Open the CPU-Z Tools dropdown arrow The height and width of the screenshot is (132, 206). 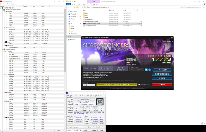(89, 130)
